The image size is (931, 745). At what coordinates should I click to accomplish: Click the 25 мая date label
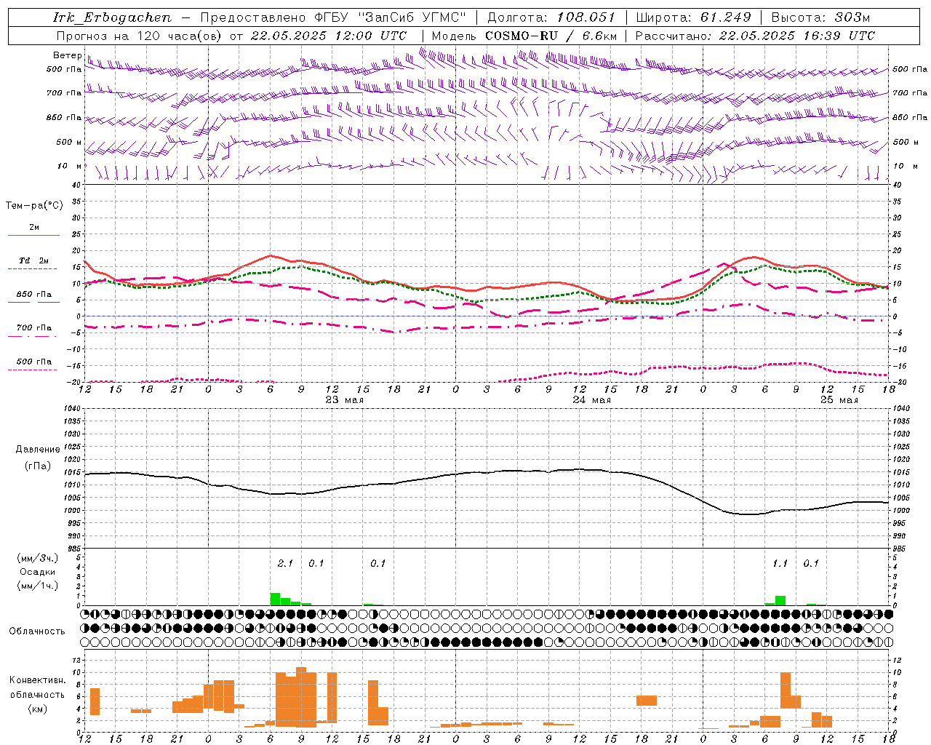pos(839,400)
